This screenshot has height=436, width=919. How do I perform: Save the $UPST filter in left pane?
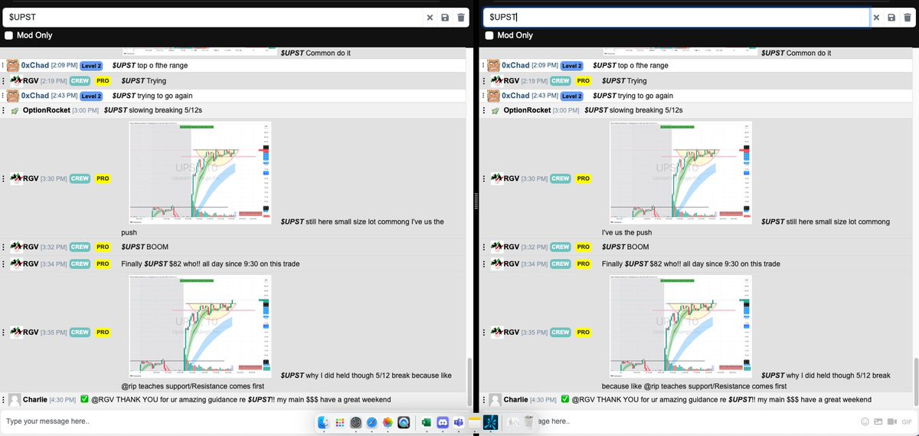445,17
